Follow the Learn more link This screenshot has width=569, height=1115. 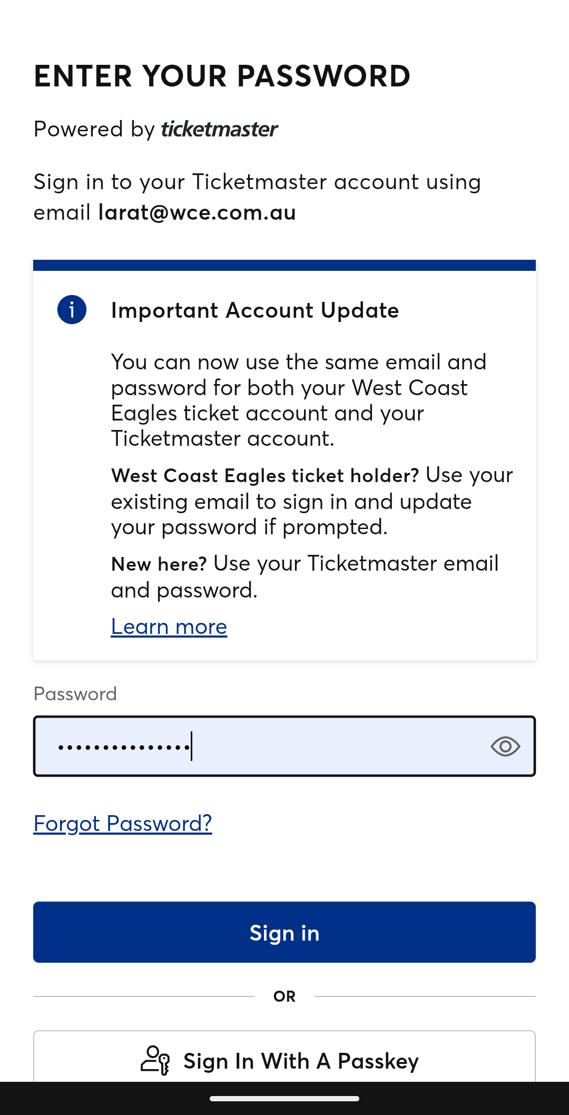169,627
